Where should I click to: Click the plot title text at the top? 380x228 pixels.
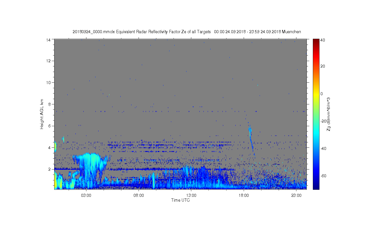[x=187, y=32]
